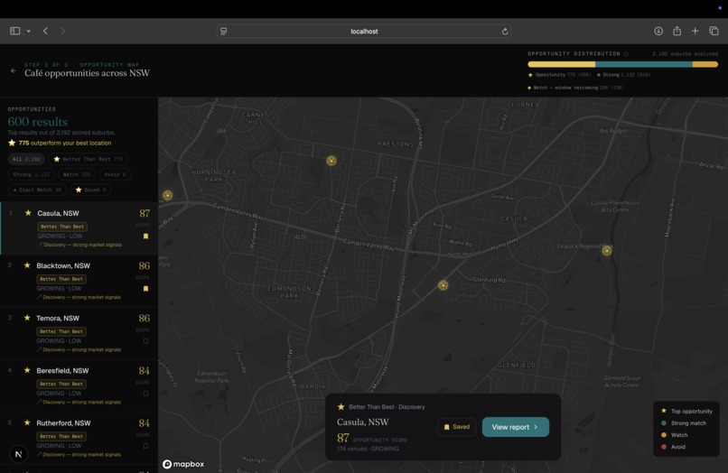Viewport: 728px width, 473px height.
Task: Open View report for Casula
Action: click(516, 427)
